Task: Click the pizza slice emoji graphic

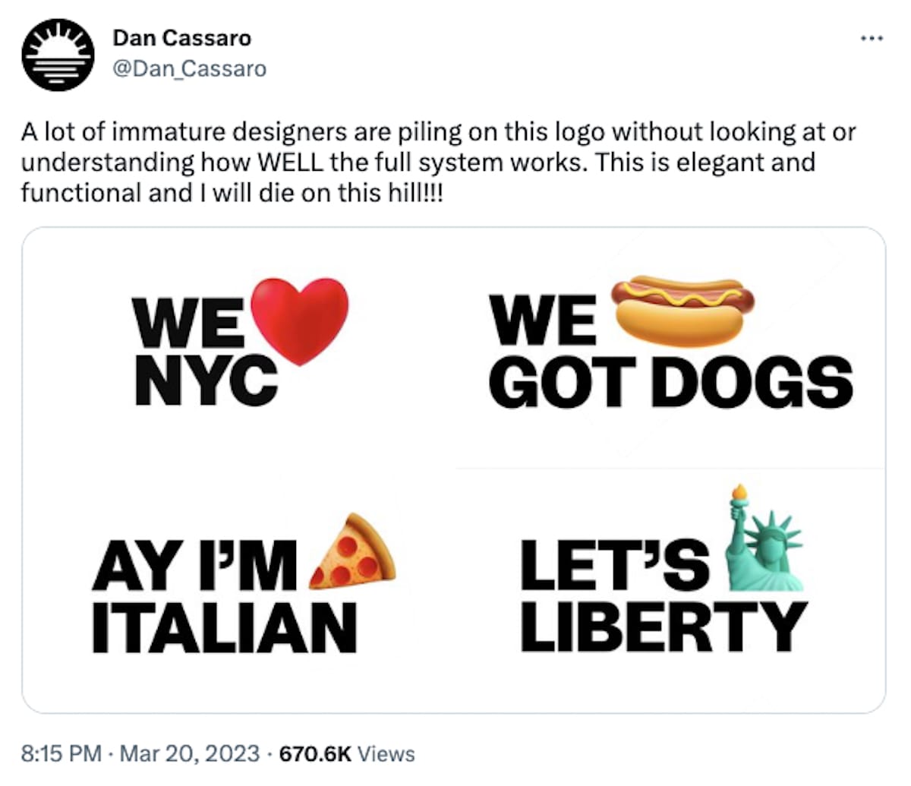Action: (x=354, y=552)
